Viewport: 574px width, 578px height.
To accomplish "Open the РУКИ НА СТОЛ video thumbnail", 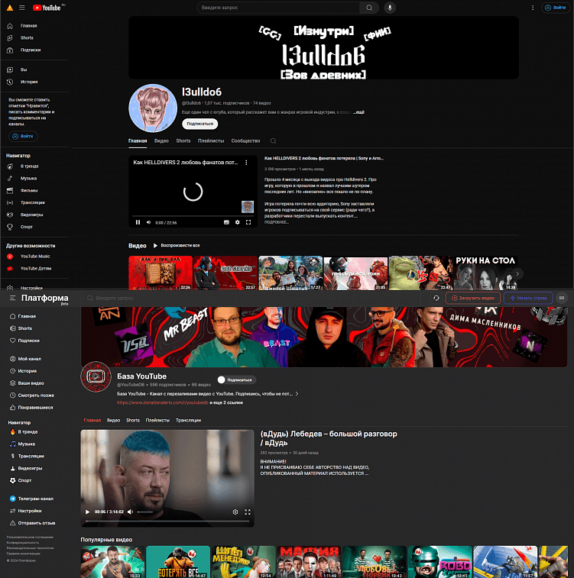I will click(485, 273).
